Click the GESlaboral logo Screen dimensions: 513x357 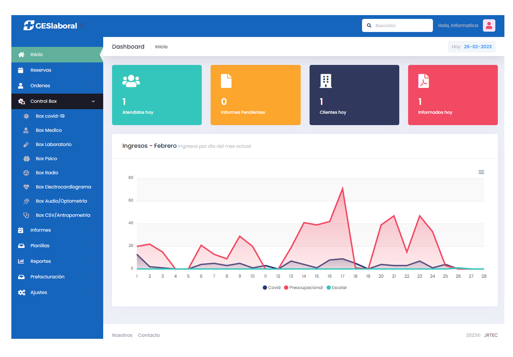pos(51,25)
